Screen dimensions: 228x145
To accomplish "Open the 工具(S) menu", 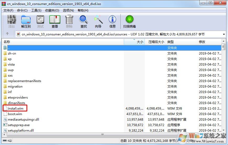I will coord(36,10).
